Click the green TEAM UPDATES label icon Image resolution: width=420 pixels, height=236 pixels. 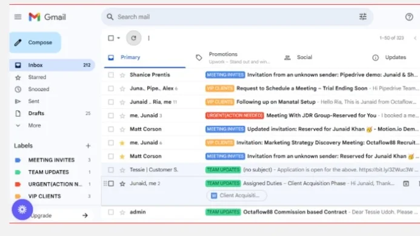tap(18, 172)
